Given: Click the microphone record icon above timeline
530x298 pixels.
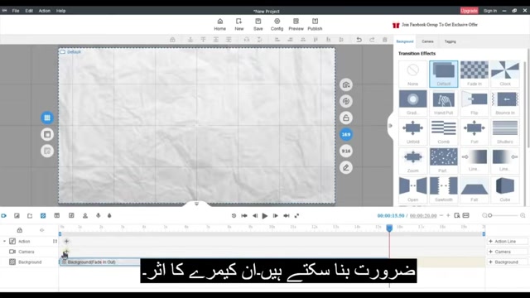Looking at the screenshot, I should (98, 215).
